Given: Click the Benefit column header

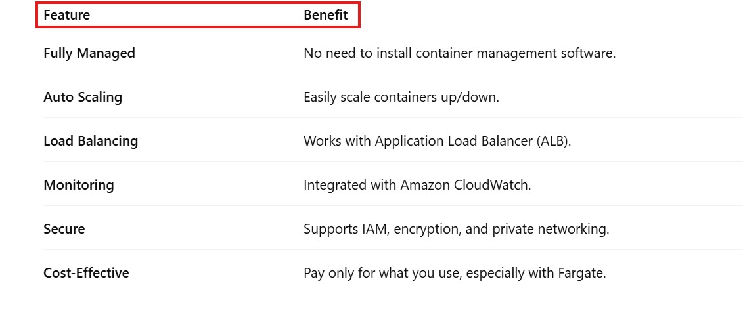Looking at the screenshot, I should point(325,15).
